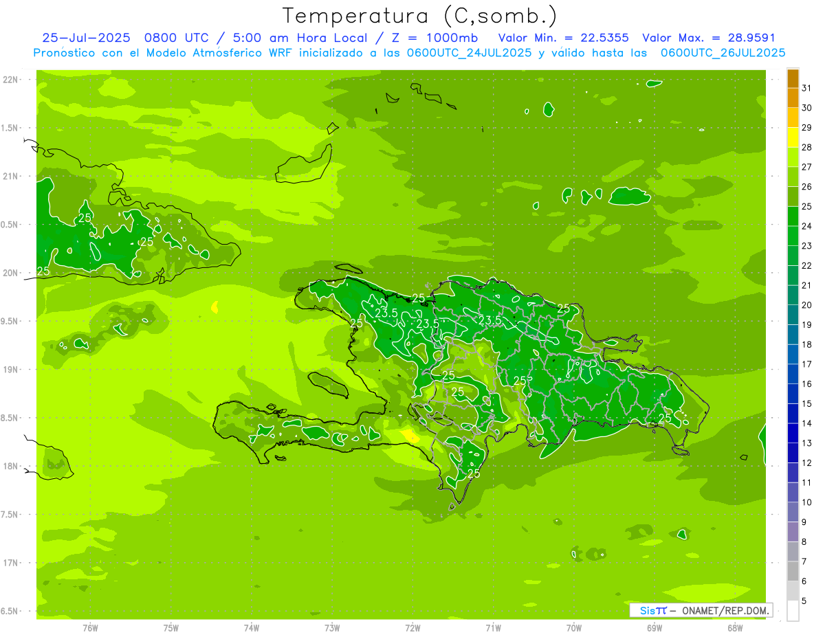The width and height of the screenshot is (825, 637).
Task: Click the 'Valor Max. = 28.9591' readout
Action: pos(709,38)
